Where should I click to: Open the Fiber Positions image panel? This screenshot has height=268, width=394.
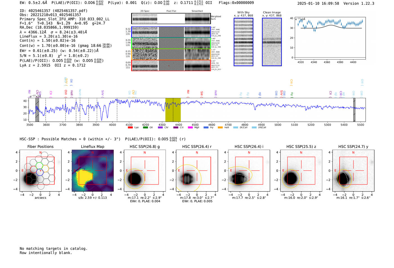[41, 171]
